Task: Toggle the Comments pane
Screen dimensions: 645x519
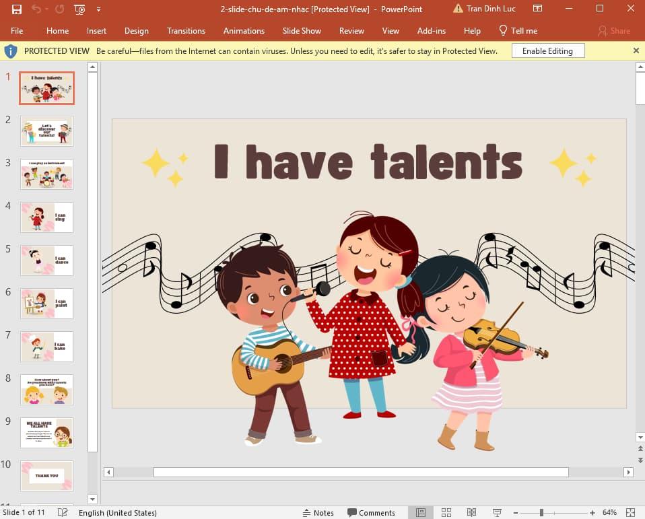Action: pyautogui.click(x=370, y=512)
